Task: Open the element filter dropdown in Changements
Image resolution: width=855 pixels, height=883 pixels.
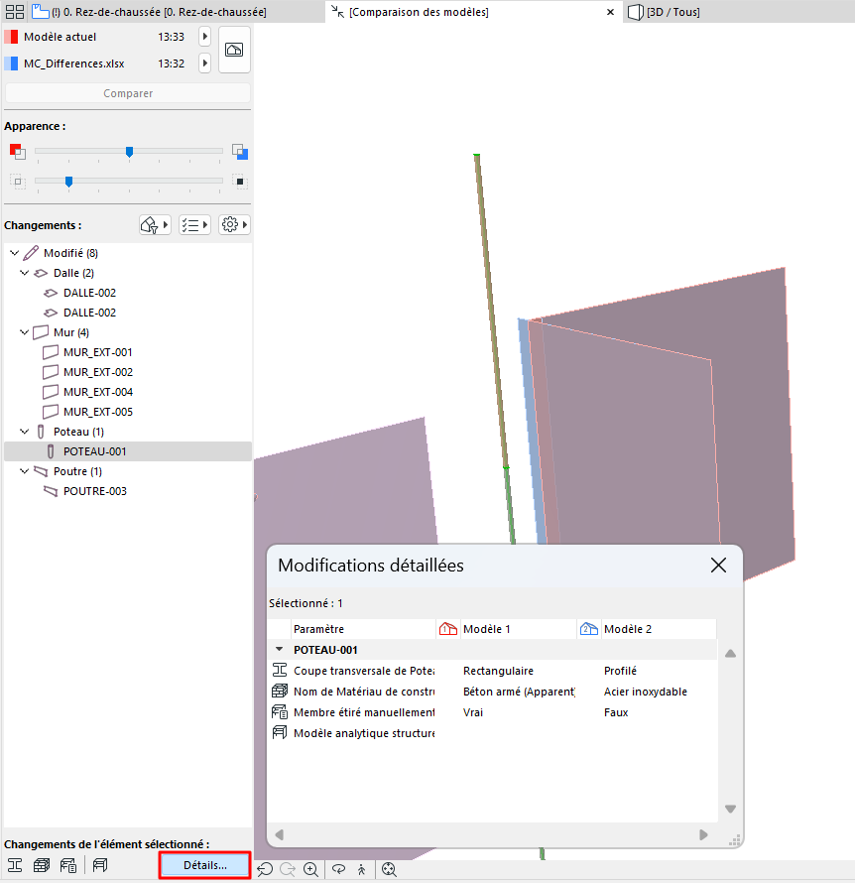Action: [155, 224]
